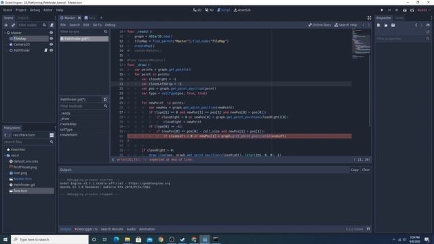The height and width of the screenshot is (244, 434).
Task: Load a resource in the Inspector
Action: pyautogui.click(x=386, y=25)
